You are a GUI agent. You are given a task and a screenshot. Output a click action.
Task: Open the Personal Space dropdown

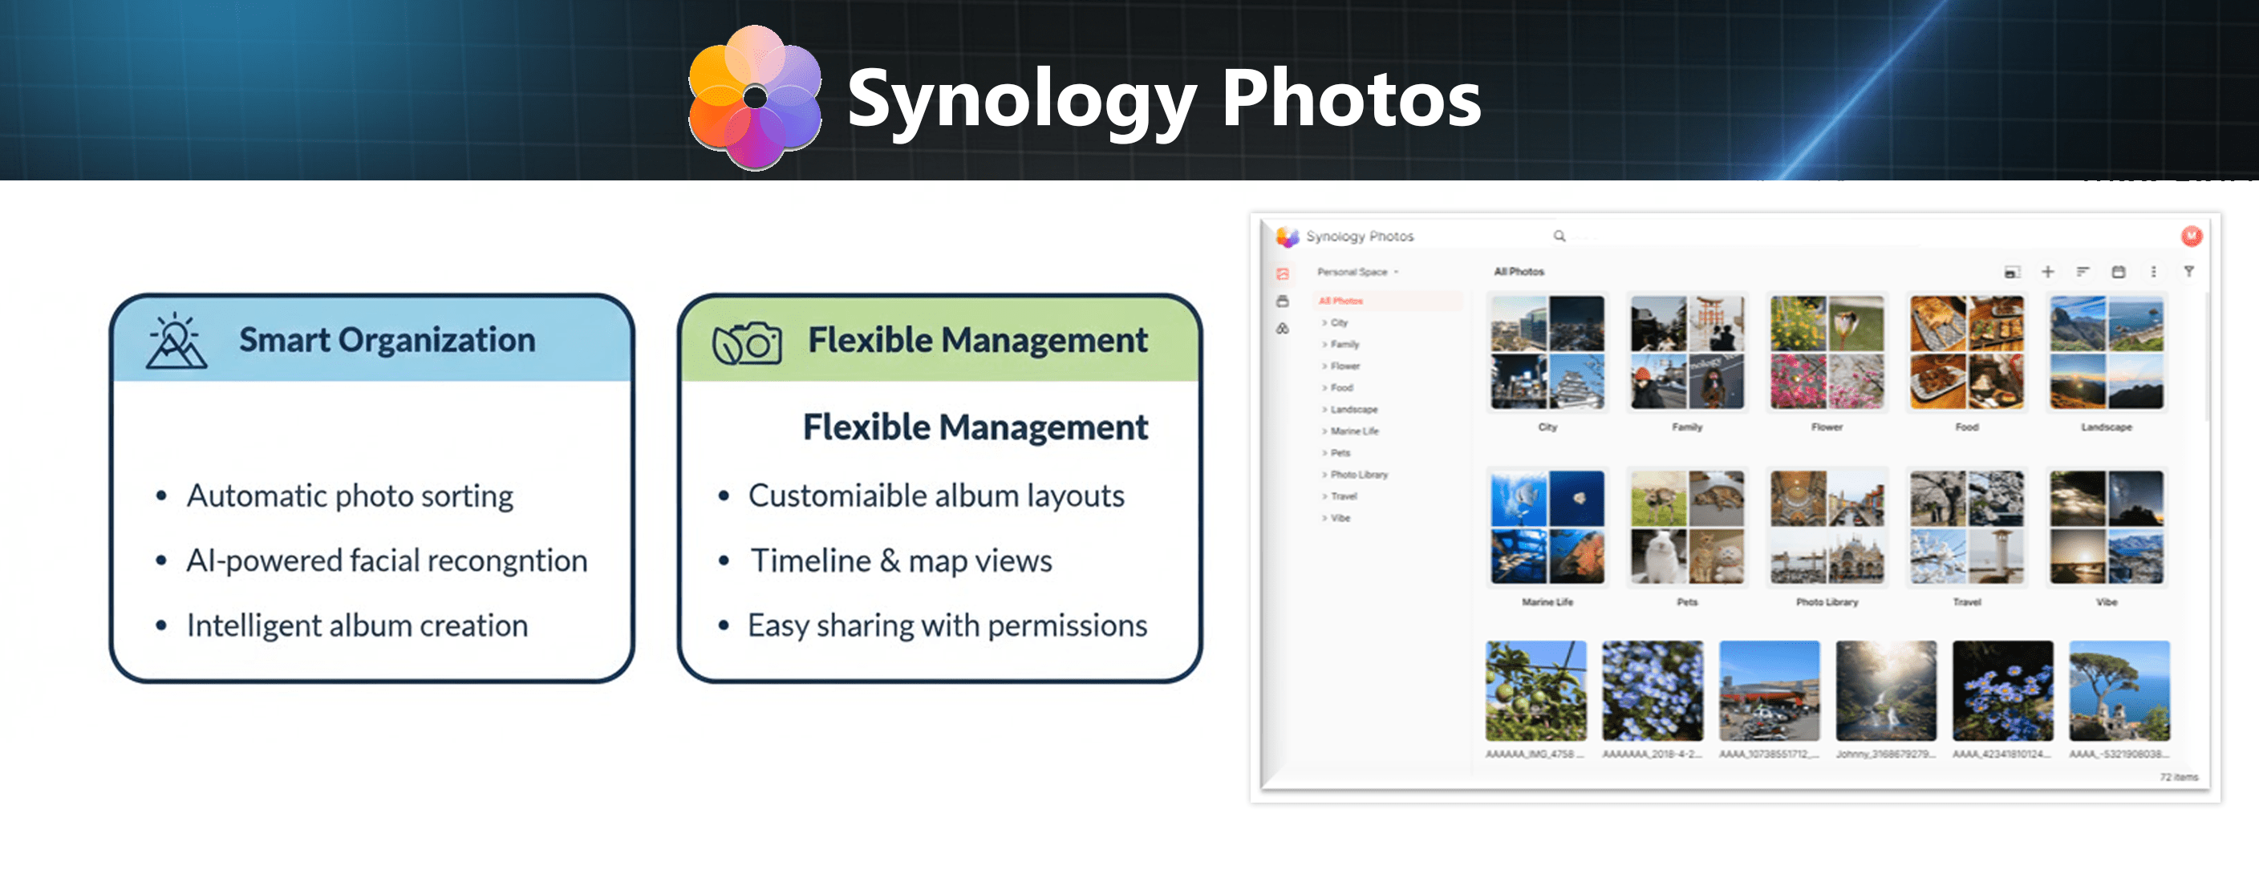[x=1355, y=273]
